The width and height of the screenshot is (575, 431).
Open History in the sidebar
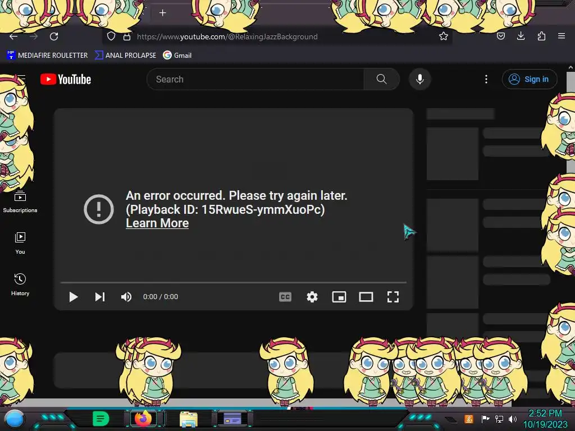[x=20, y=285]
